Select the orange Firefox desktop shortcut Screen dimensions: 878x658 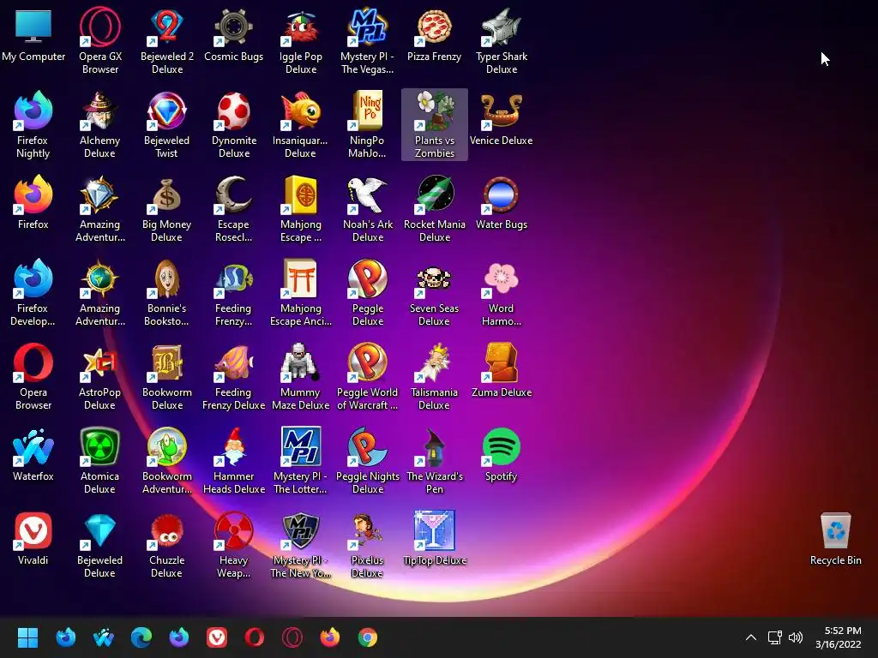tap(33, 202)
